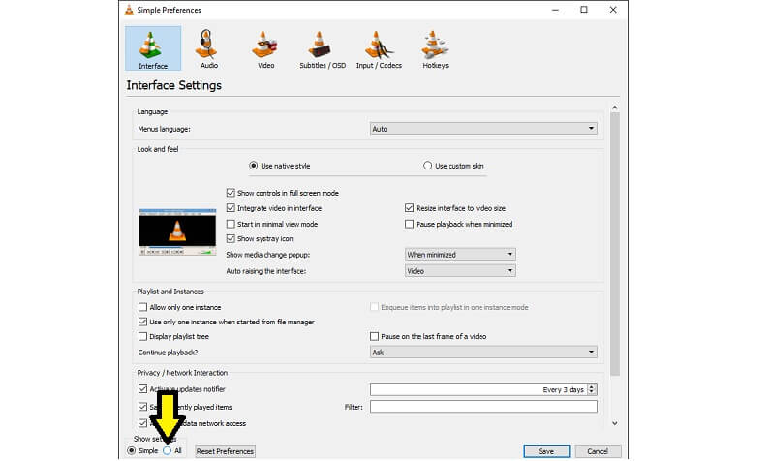The height and width of the screenshot is (461, 775).
Task: Select the Use custom skin option
Action: coord(428,166)
